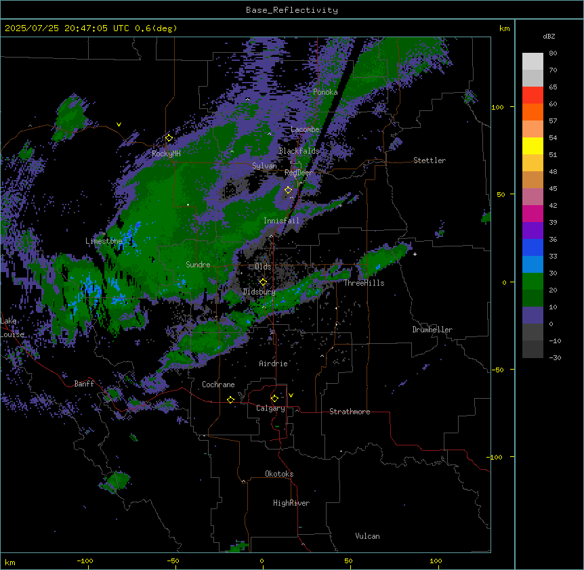This screenshot has height=570, width=584.
Task: Click the Cochrane town label
Action: click(x=218, y=385)
